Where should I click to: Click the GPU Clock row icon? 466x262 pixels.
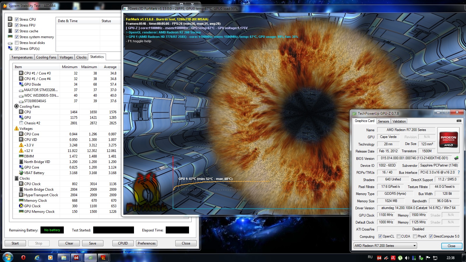click(21, 206)
